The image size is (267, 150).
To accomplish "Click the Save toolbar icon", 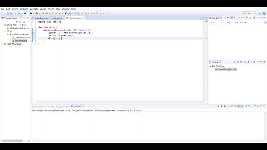I will pos(8,13).
